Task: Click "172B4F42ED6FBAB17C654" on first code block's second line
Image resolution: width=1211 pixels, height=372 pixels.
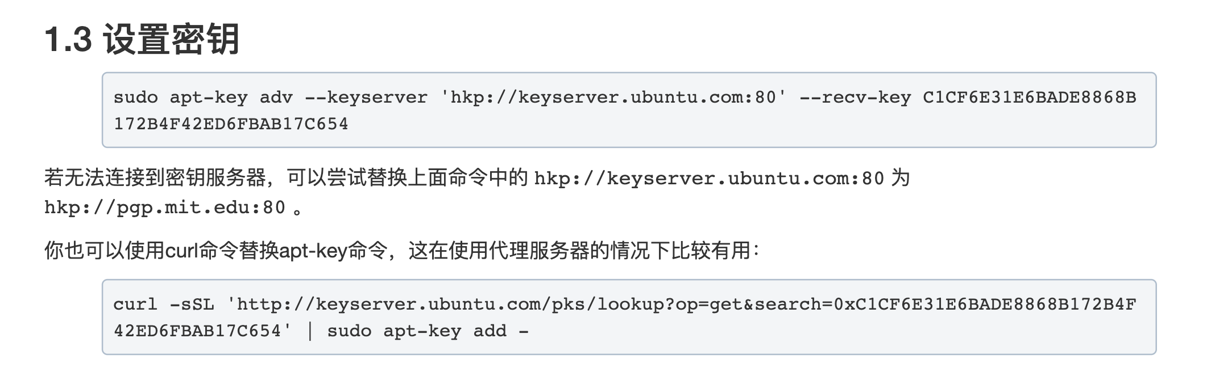Action: click(231, 124)
